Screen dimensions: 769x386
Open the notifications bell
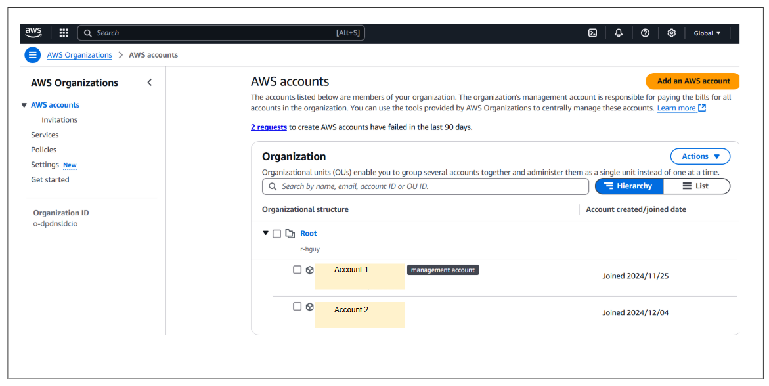pos(618,32)
